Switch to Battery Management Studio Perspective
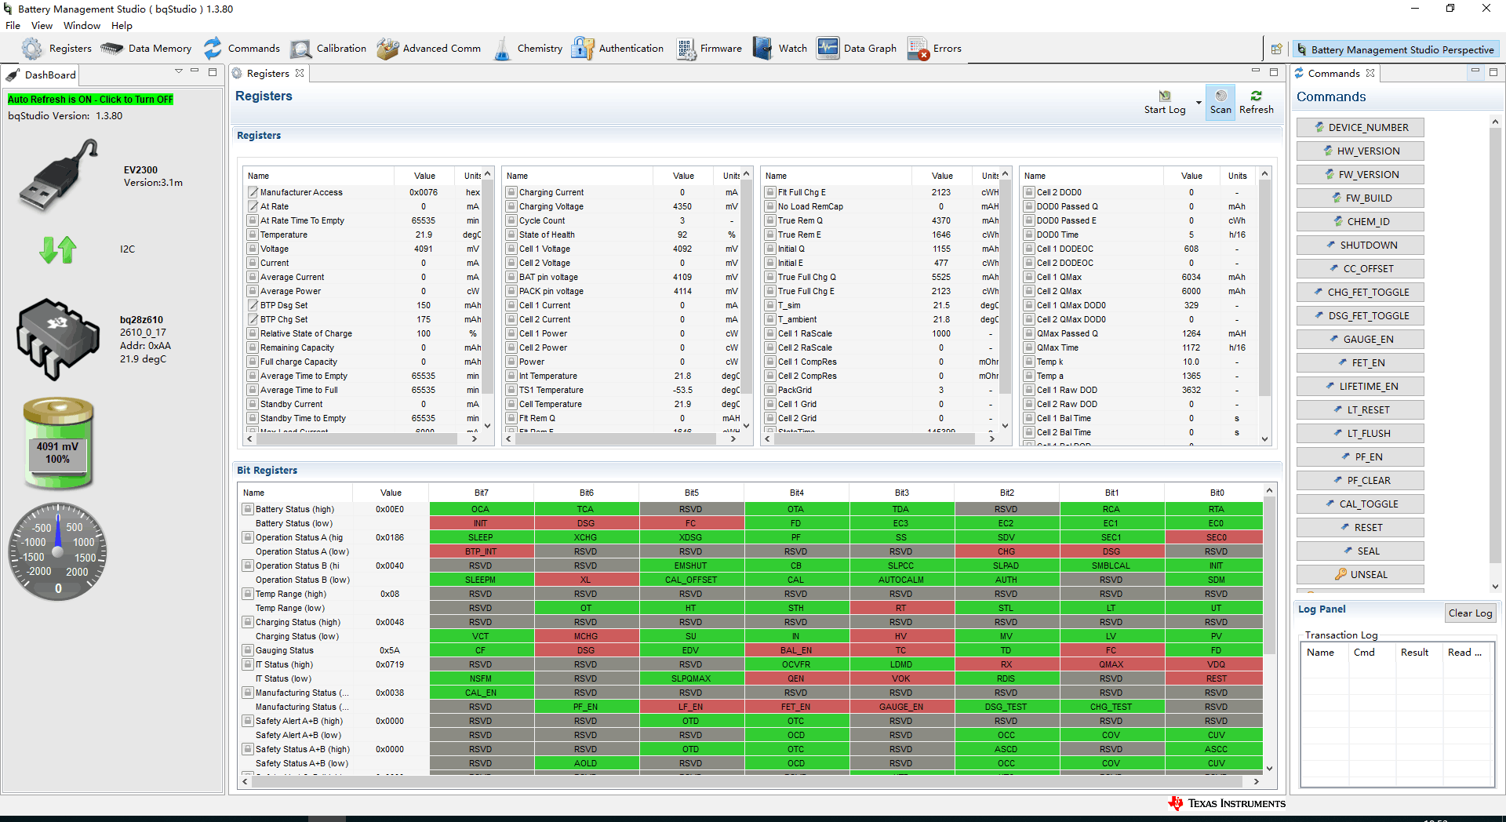 [1396, 49]
